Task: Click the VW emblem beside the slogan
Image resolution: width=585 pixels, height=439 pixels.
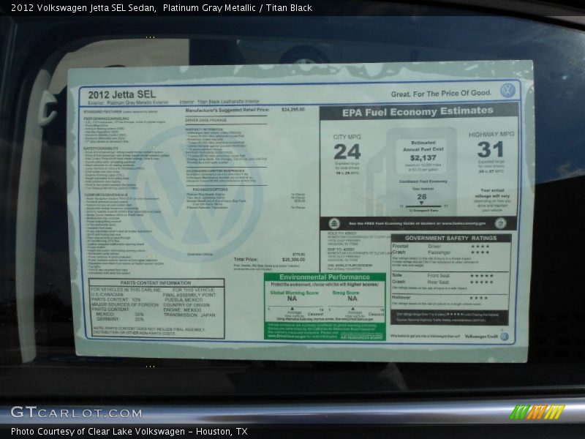Action: (507, 91)
